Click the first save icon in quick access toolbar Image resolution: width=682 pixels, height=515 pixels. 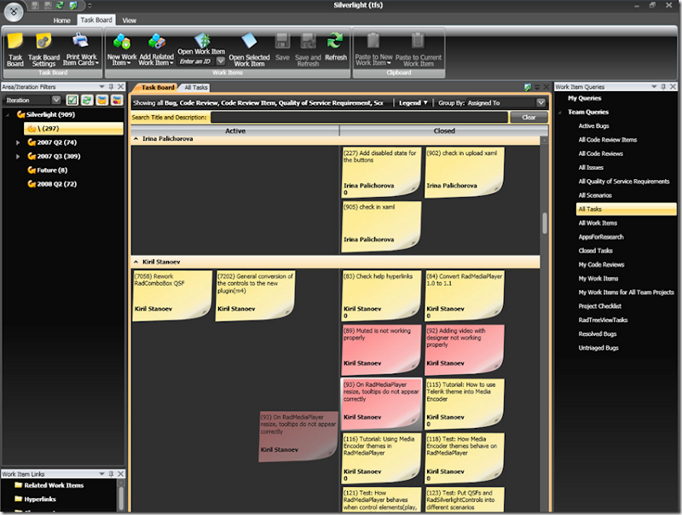tap(35, 5)
